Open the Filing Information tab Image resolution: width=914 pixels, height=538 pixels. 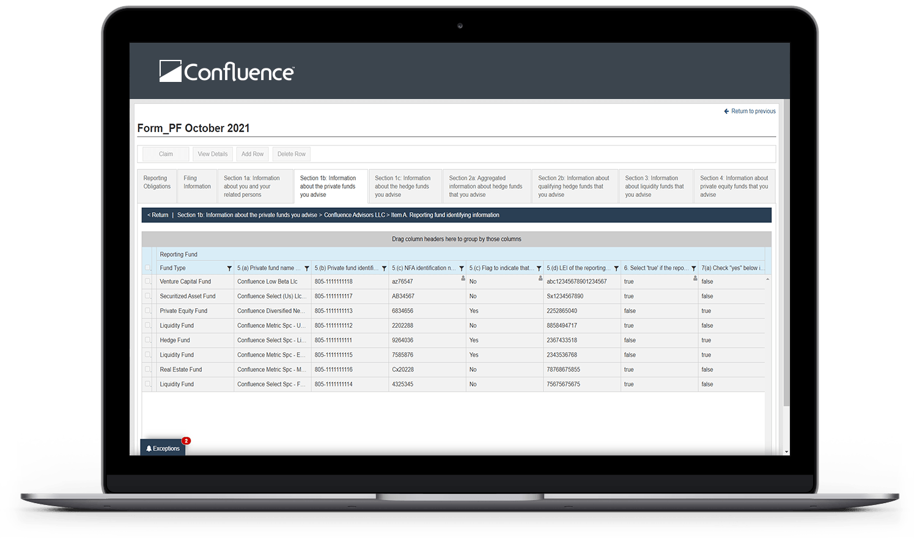click(x=197, y=183)
